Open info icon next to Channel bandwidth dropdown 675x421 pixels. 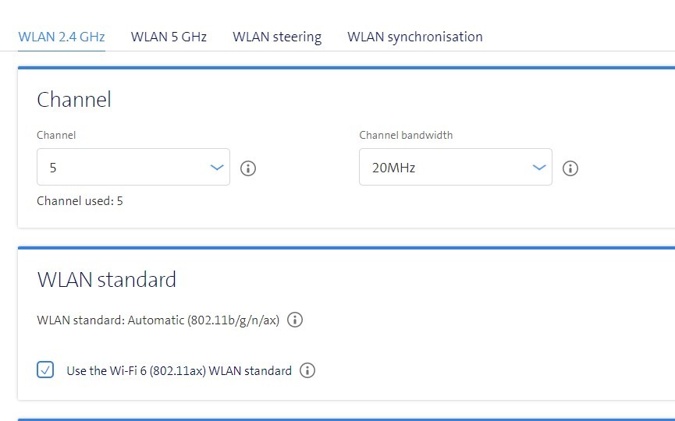click(x=570, y=168)
